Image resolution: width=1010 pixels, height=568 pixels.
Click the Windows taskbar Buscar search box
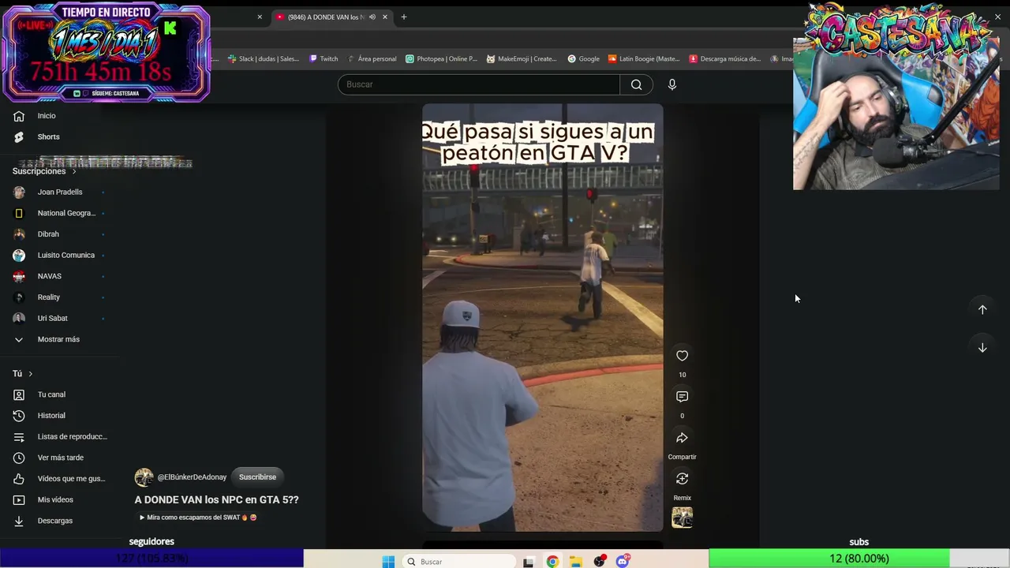(458, 562)
